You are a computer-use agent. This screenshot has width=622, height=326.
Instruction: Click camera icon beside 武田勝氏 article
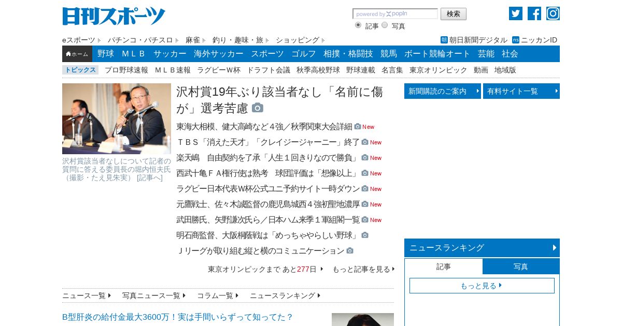pos(365,219)
